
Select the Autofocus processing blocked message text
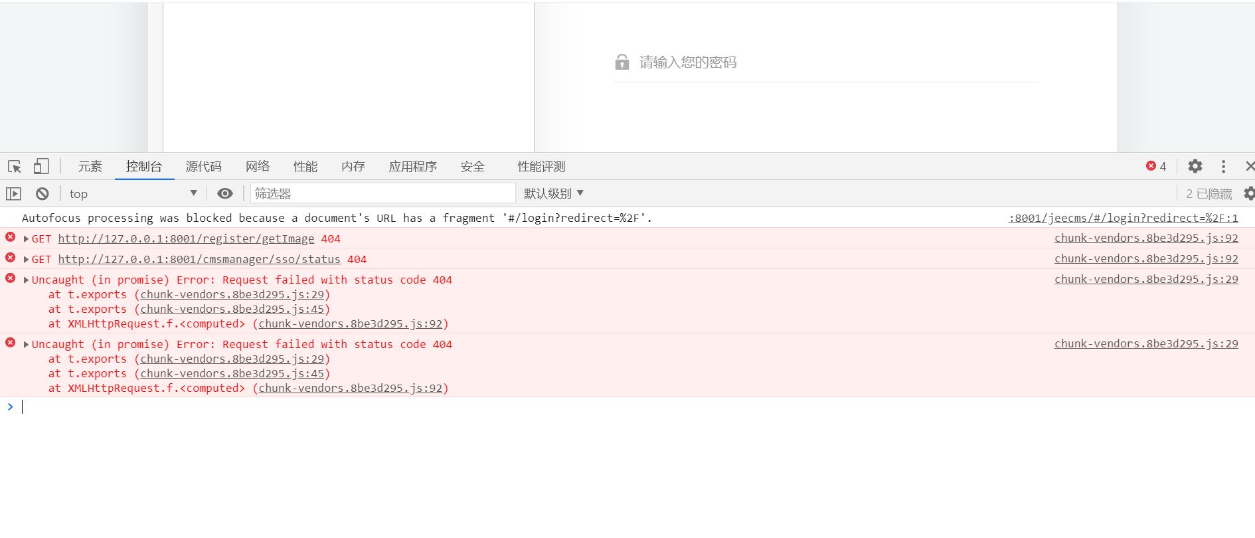pos(337,218)
